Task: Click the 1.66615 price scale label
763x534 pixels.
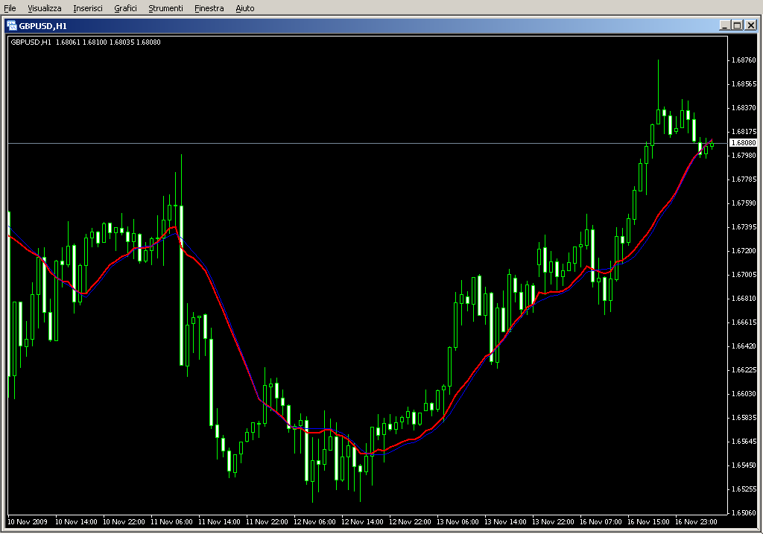Action: pos(744,322)
